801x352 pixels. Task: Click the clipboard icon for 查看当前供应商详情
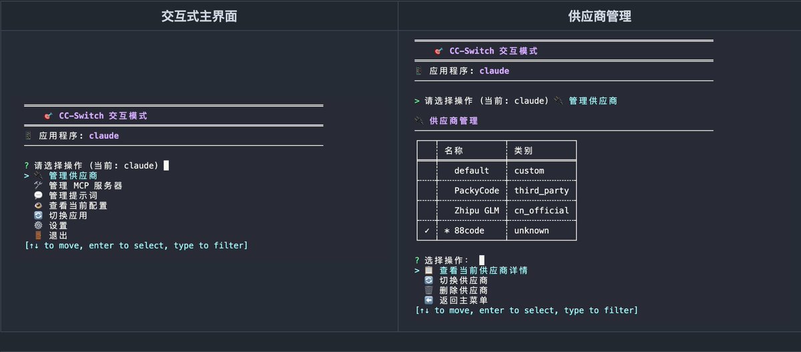pyautogui.click(x=429, y=271)
